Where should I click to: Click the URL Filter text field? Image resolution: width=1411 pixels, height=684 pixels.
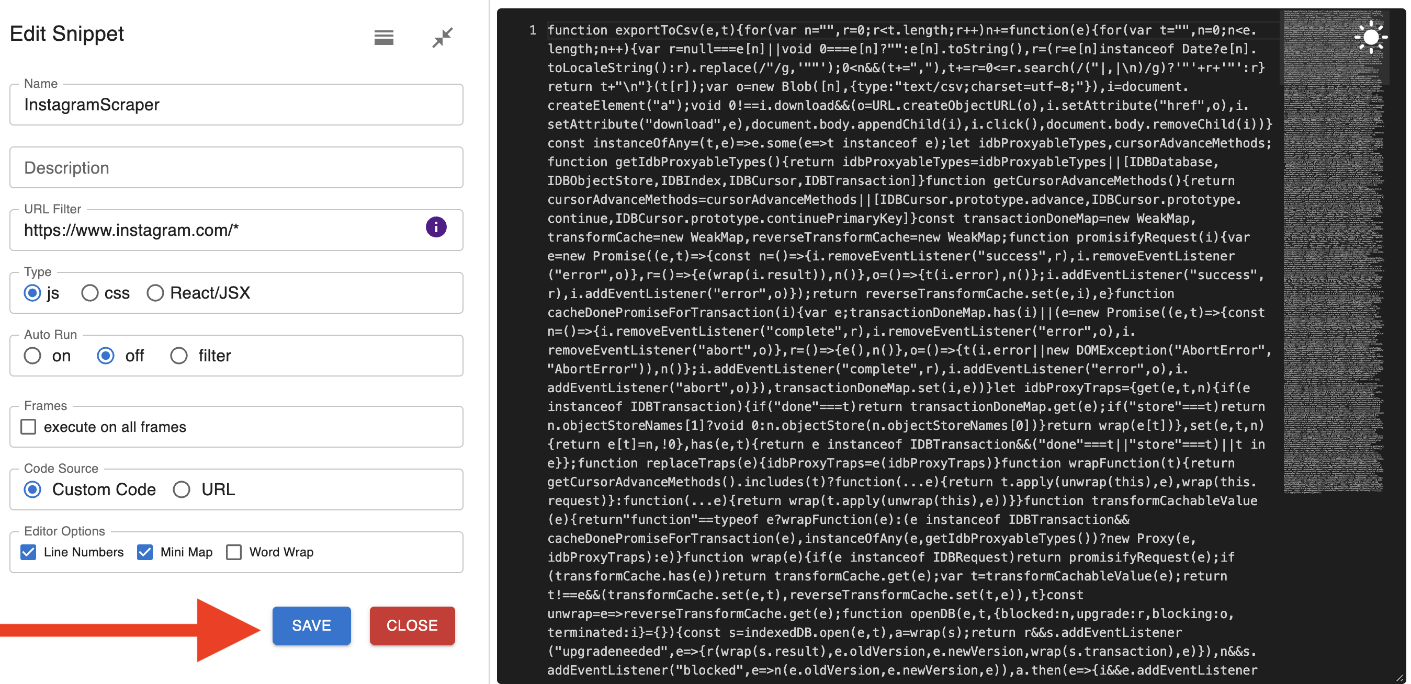pos(219,230)
